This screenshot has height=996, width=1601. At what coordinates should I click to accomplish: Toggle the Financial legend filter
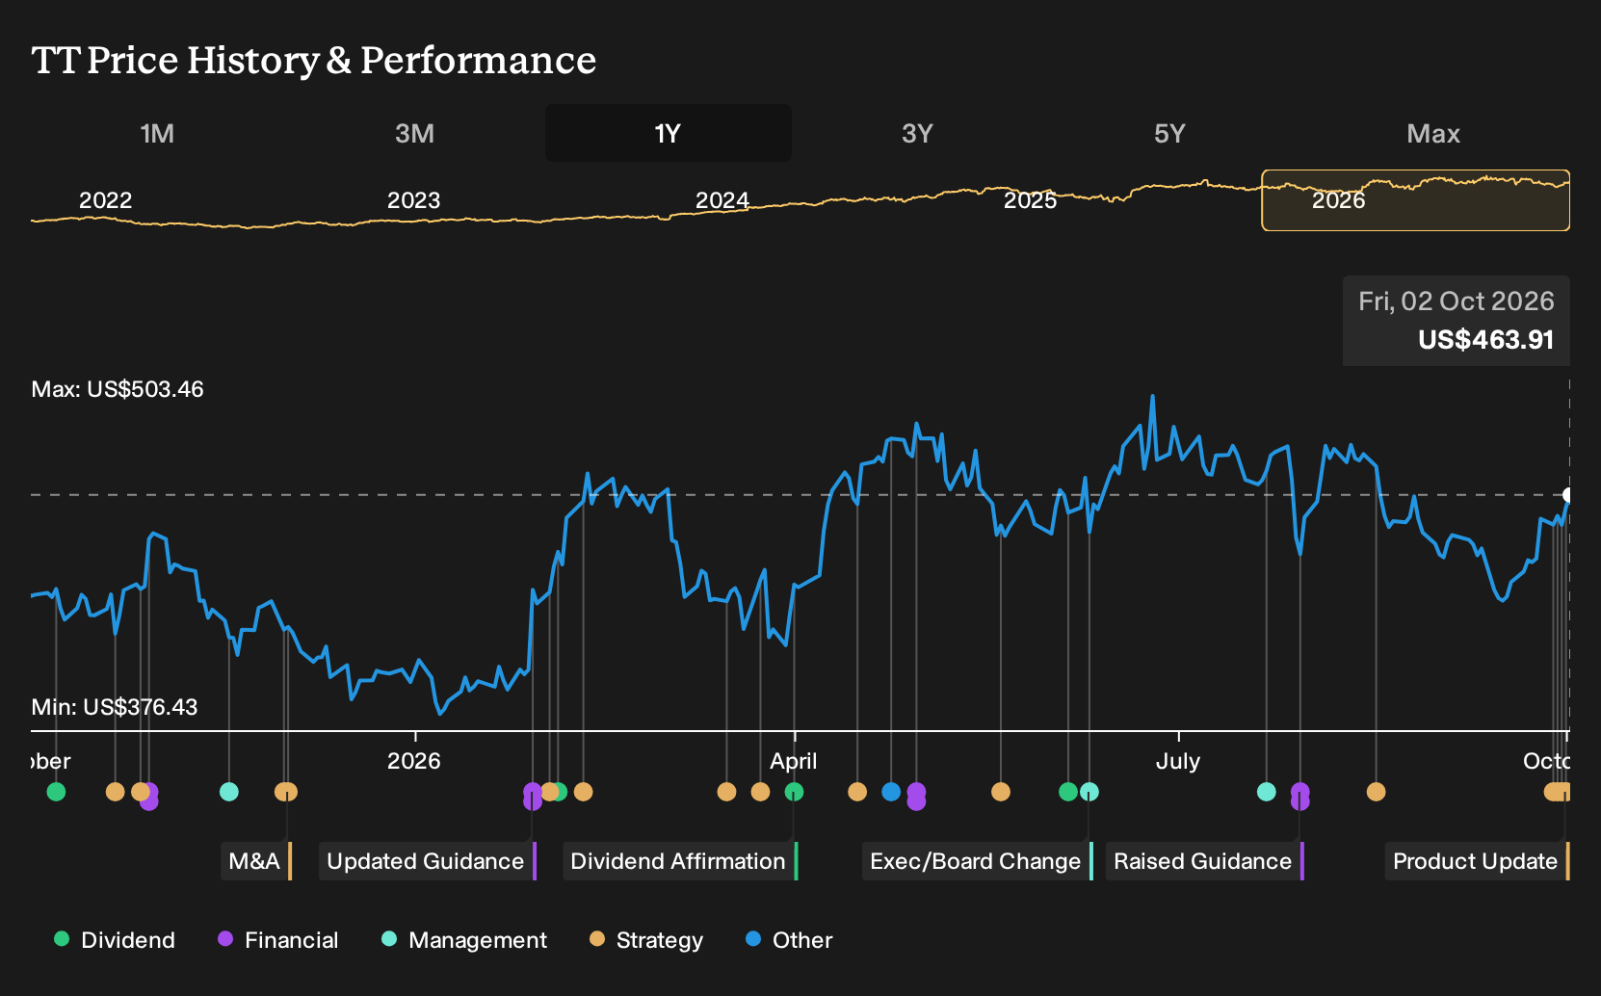(278, 940)
